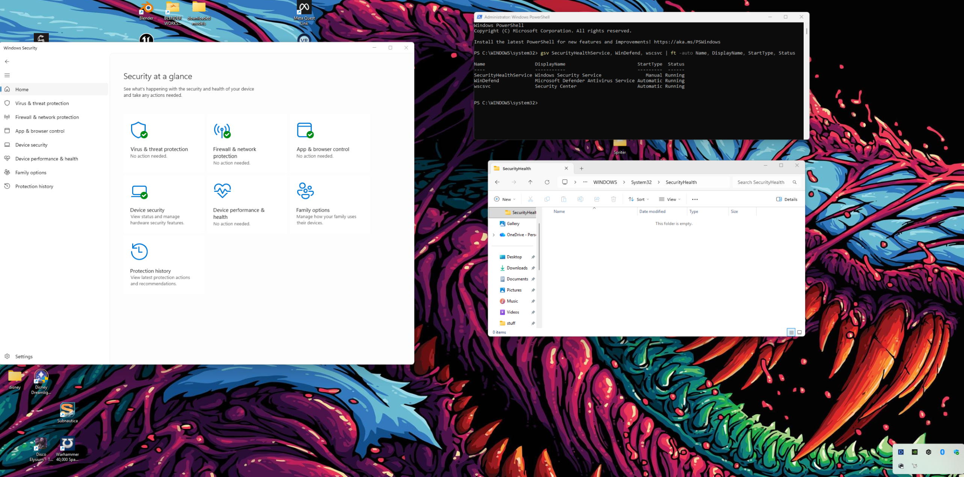The height and width of the screenshot is (477, 964).
Task: Click System32 in the address breadcrumb
Action: coord(641,182)
